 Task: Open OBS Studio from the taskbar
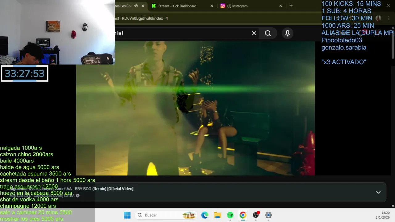pos(256,215)
